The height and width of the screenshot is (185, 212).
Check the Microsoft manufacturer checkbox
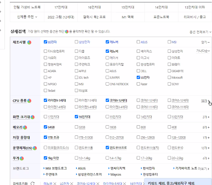(169, 77)
